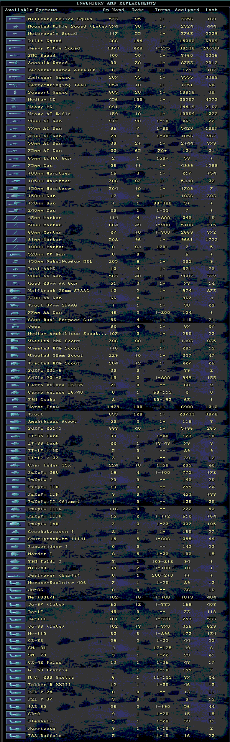Click the Motorcycle Squad row icon
The image size is (230, 742).
[x=16, y=33]
